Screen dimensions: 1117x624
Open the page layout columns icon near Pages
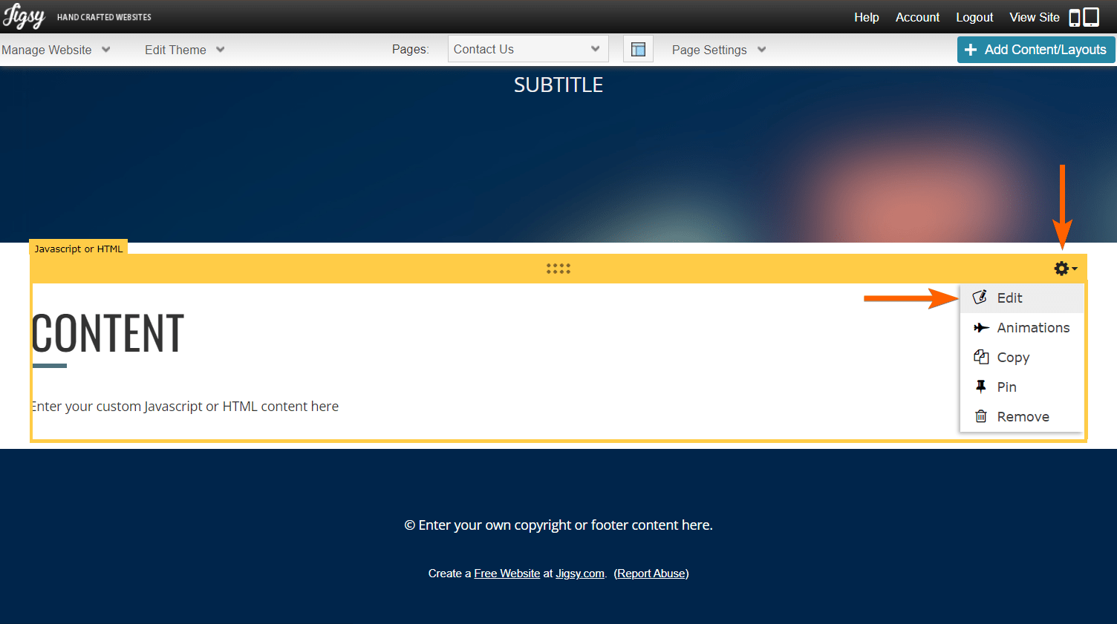coord(638,49)
